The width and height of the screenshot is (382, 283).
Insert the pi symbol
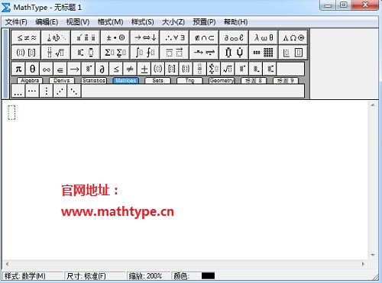point(18,69)
